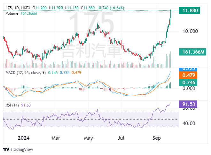
Task: Click the TradingView logo icon
Action: (x=6, y=149)
